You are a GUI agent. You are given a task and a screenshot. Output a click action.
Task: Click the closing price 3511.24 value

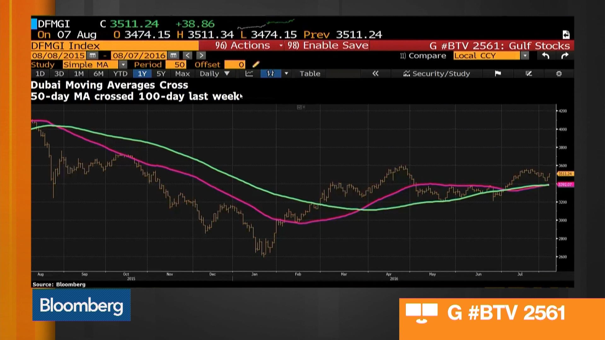point(134,24)
